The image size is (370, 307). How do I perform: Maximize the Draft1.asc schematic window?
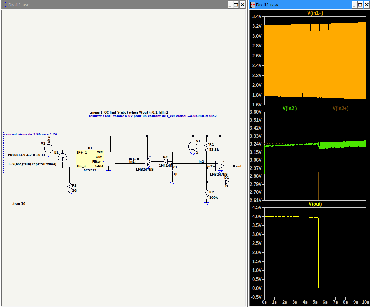click(x=236, y=5)
